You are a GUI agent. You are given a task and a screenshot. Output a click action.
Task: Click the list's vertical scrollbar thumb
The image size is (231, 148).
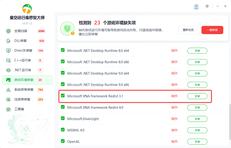(230, 122)
